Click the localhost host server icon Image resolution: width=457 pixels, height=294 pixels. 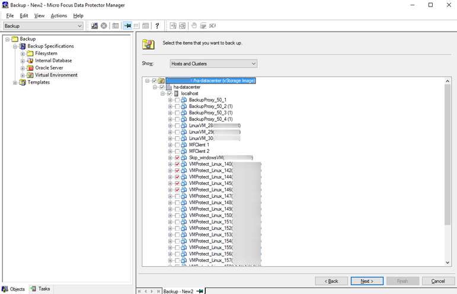[x=176, y=94]
